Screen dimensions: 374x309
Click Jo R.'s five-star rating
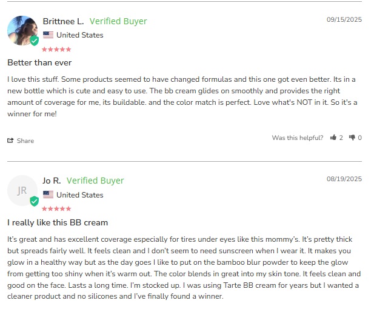pos(56,209)
